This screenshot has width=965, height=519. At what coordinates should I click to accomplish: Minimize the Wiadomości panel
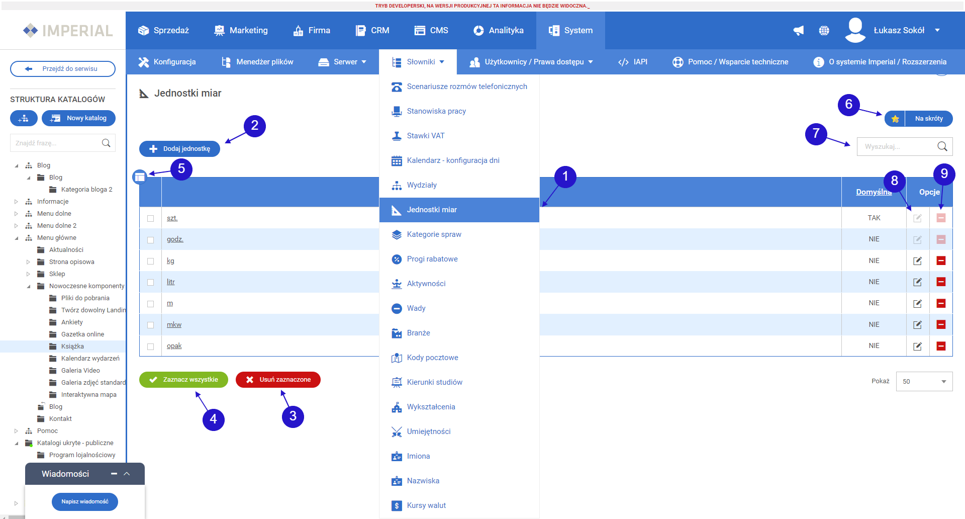coord(114,474)
